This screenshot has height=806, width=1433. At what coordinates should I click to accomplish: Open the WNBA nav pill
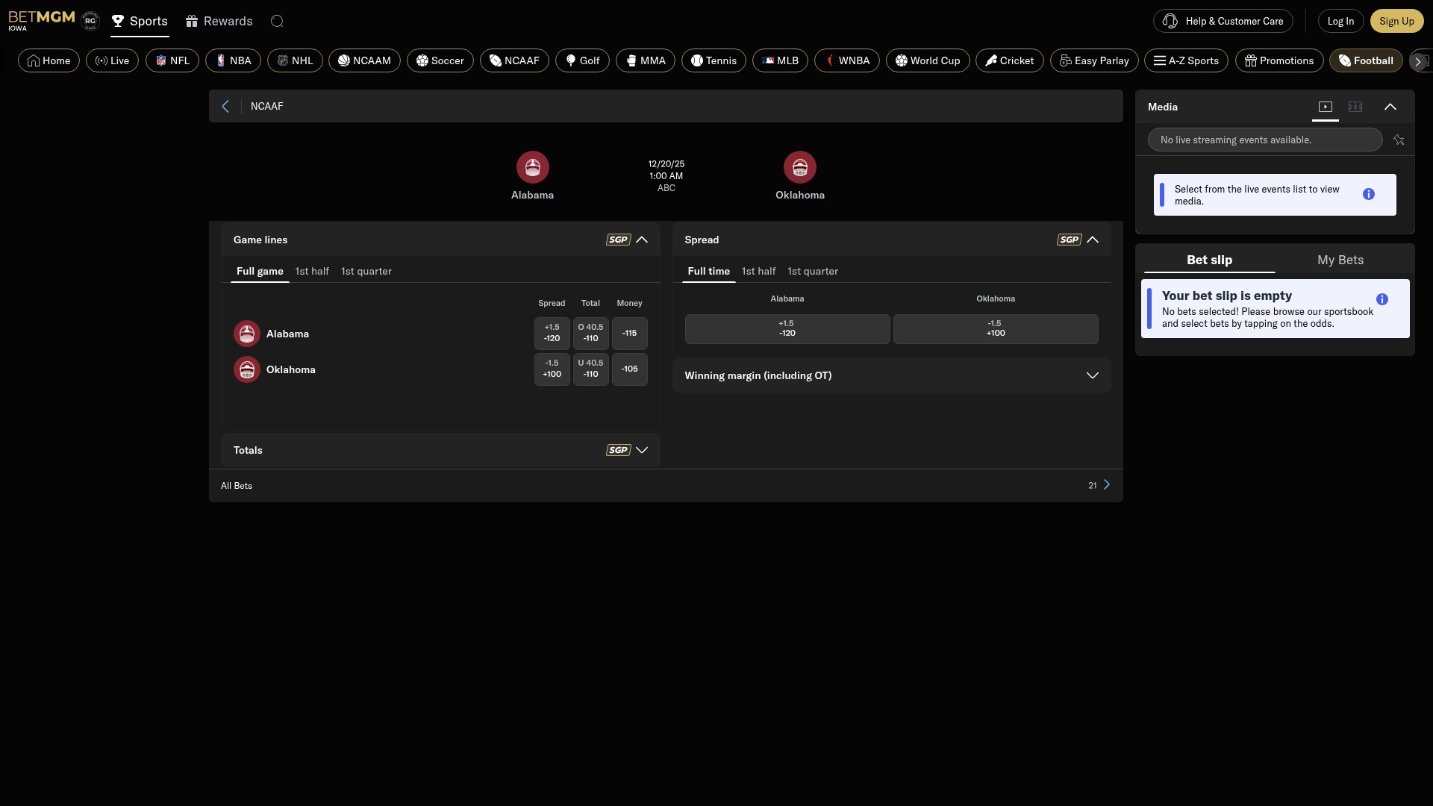[x=847, y=60]
